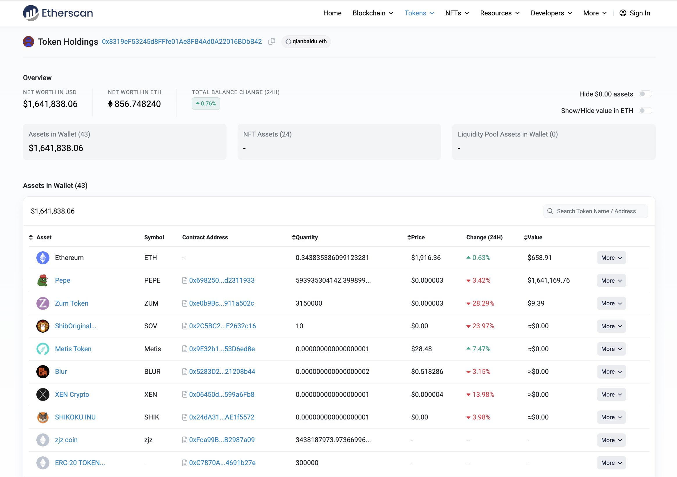Open the Blockchain navigation menu
The height and width of the screenshot is (477, 677).
pos(373,13)
